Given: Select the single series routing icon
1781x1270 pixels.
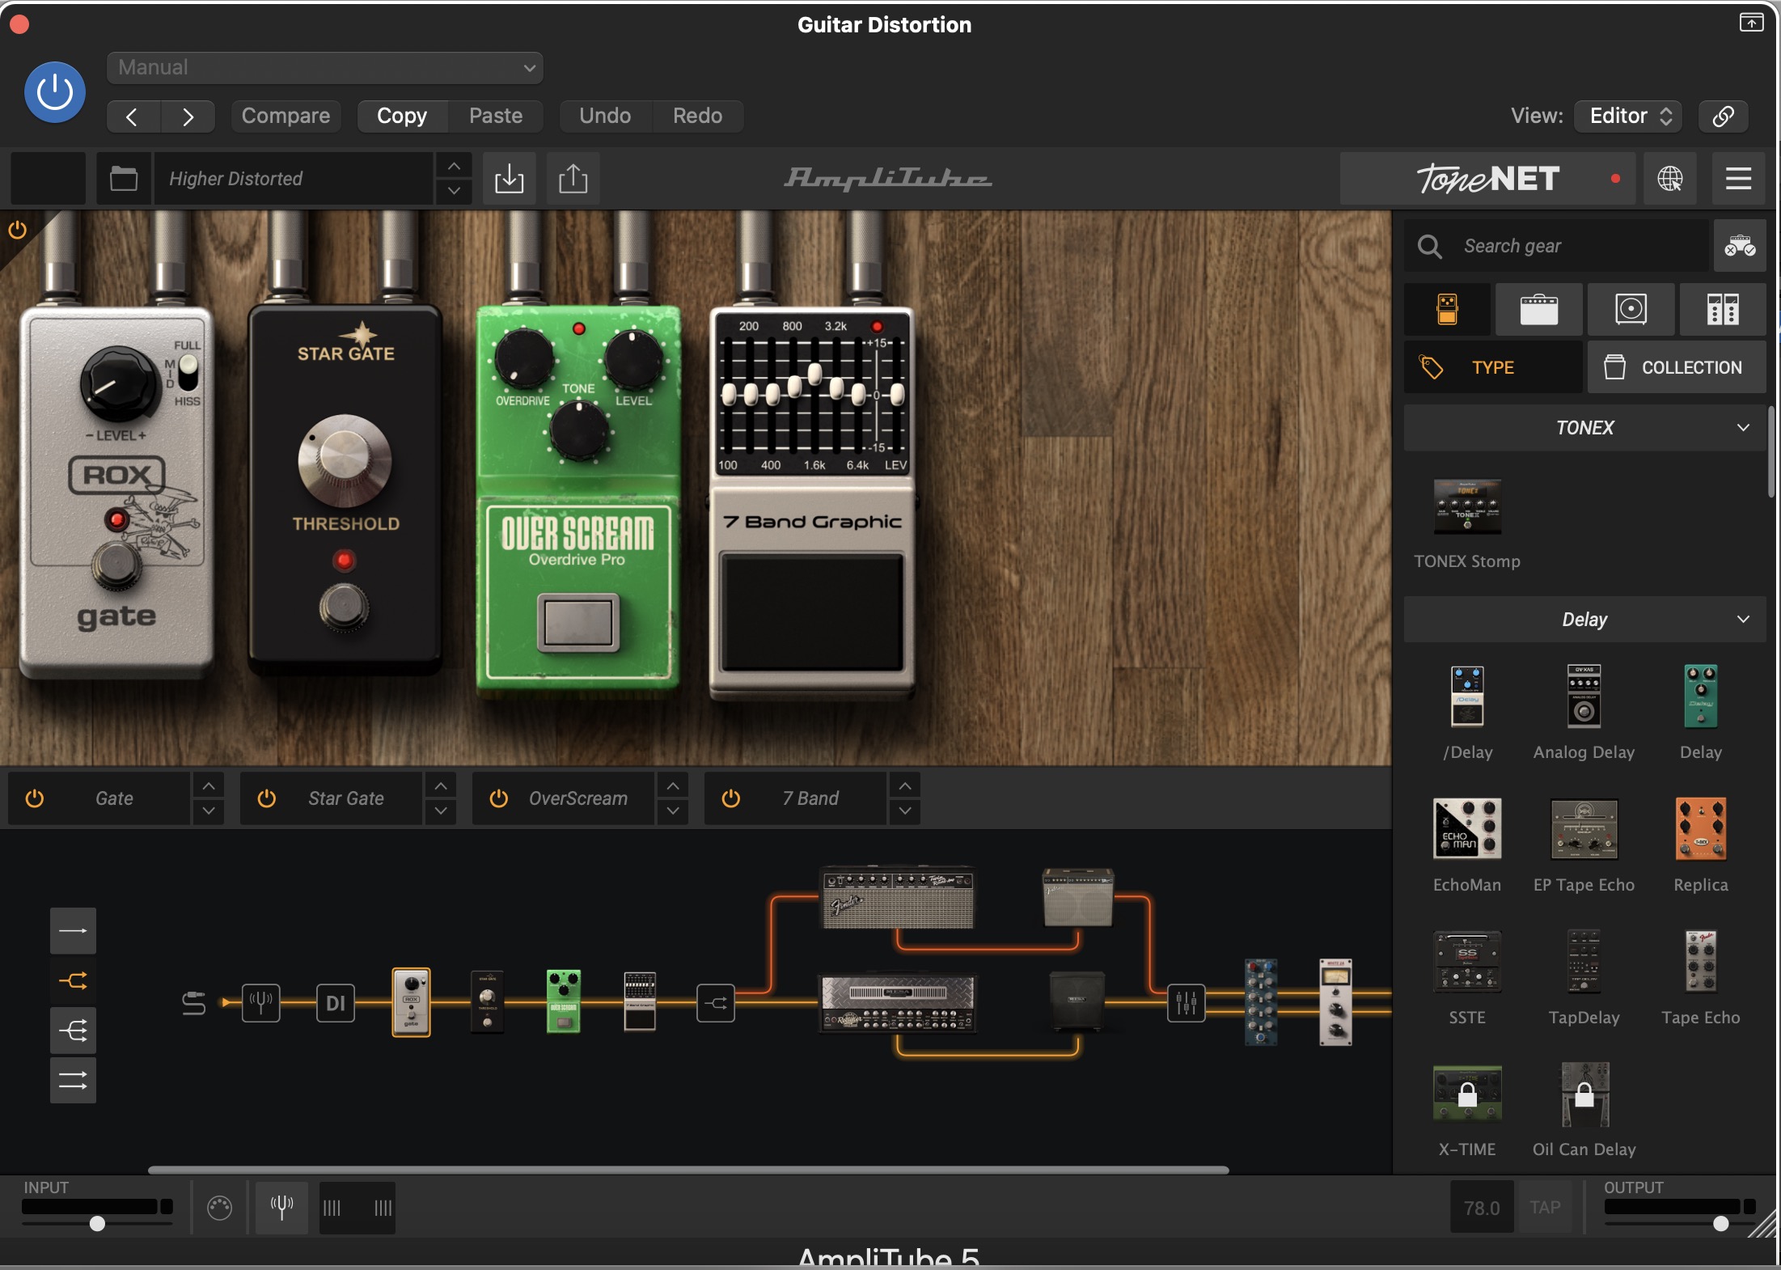Looking at the screenshot, I should [x=73, y=931].
